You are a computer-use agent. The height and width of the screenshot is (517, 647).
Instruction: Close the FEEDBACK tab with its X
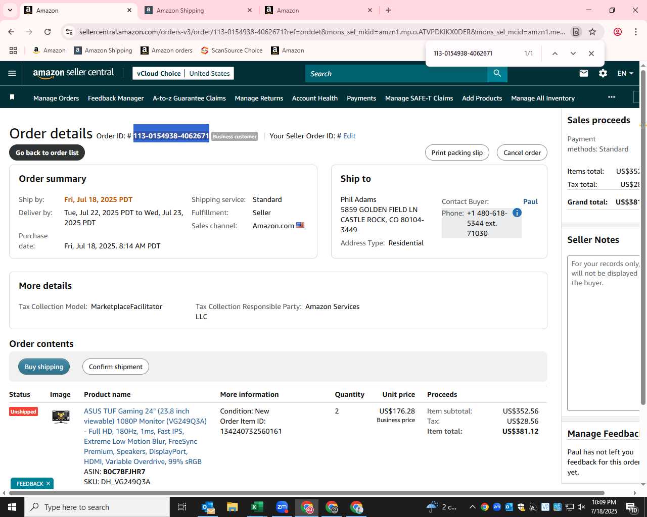[x=49, y=484]
